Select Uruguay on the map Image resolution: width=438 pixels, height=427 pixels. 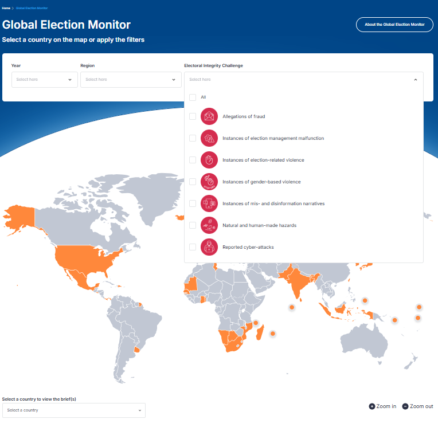click(136, 350)
